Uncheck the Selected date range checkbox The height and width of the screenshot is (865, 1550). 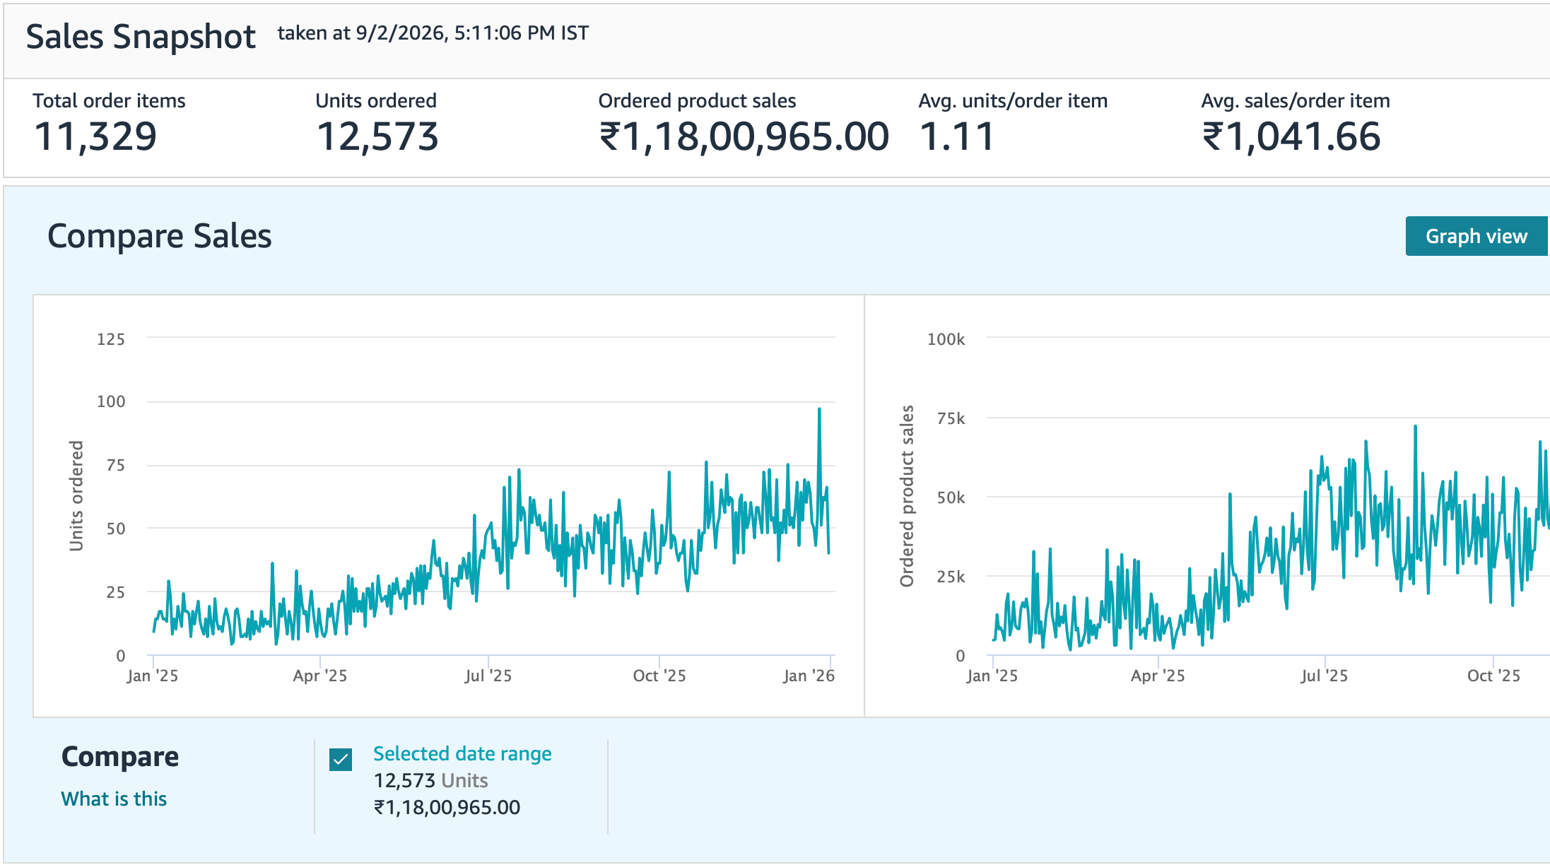click(x=341, y=760)
